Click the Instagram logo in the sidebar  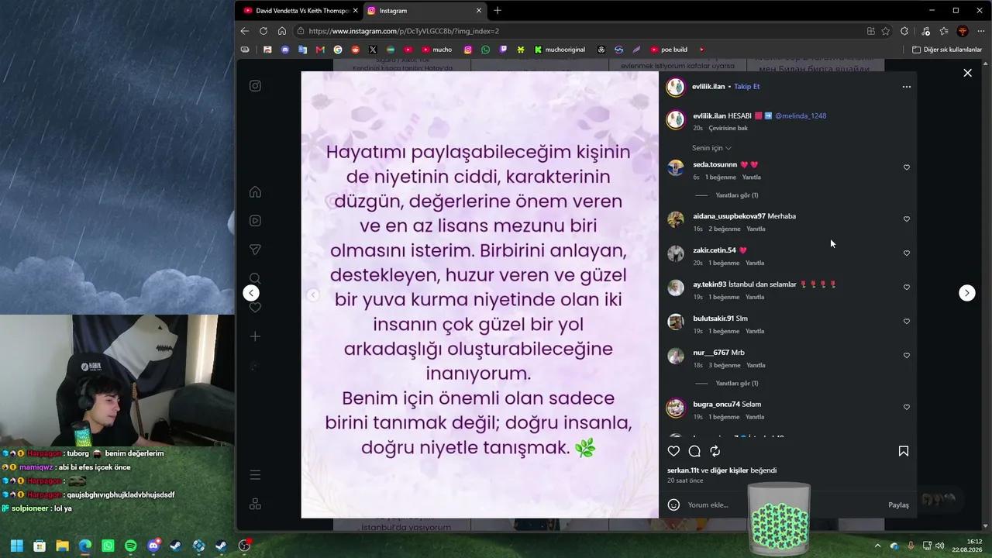coord(255,86)
